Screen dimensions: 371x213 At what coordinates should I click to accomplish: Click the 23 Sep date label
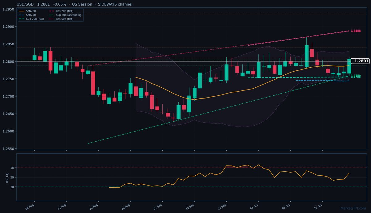click(222, 207)
